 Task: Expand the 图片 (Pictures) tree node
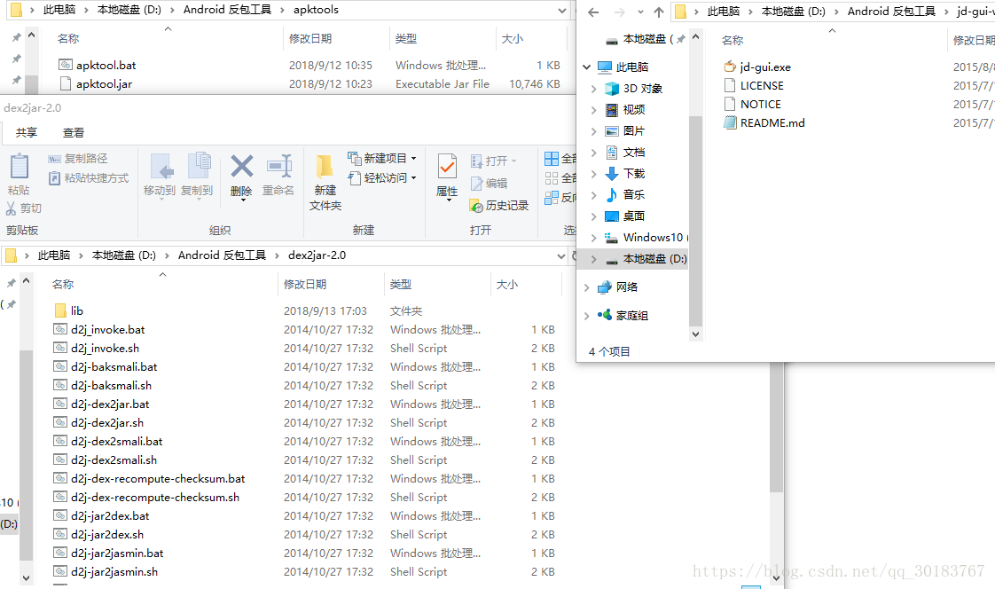594,131
